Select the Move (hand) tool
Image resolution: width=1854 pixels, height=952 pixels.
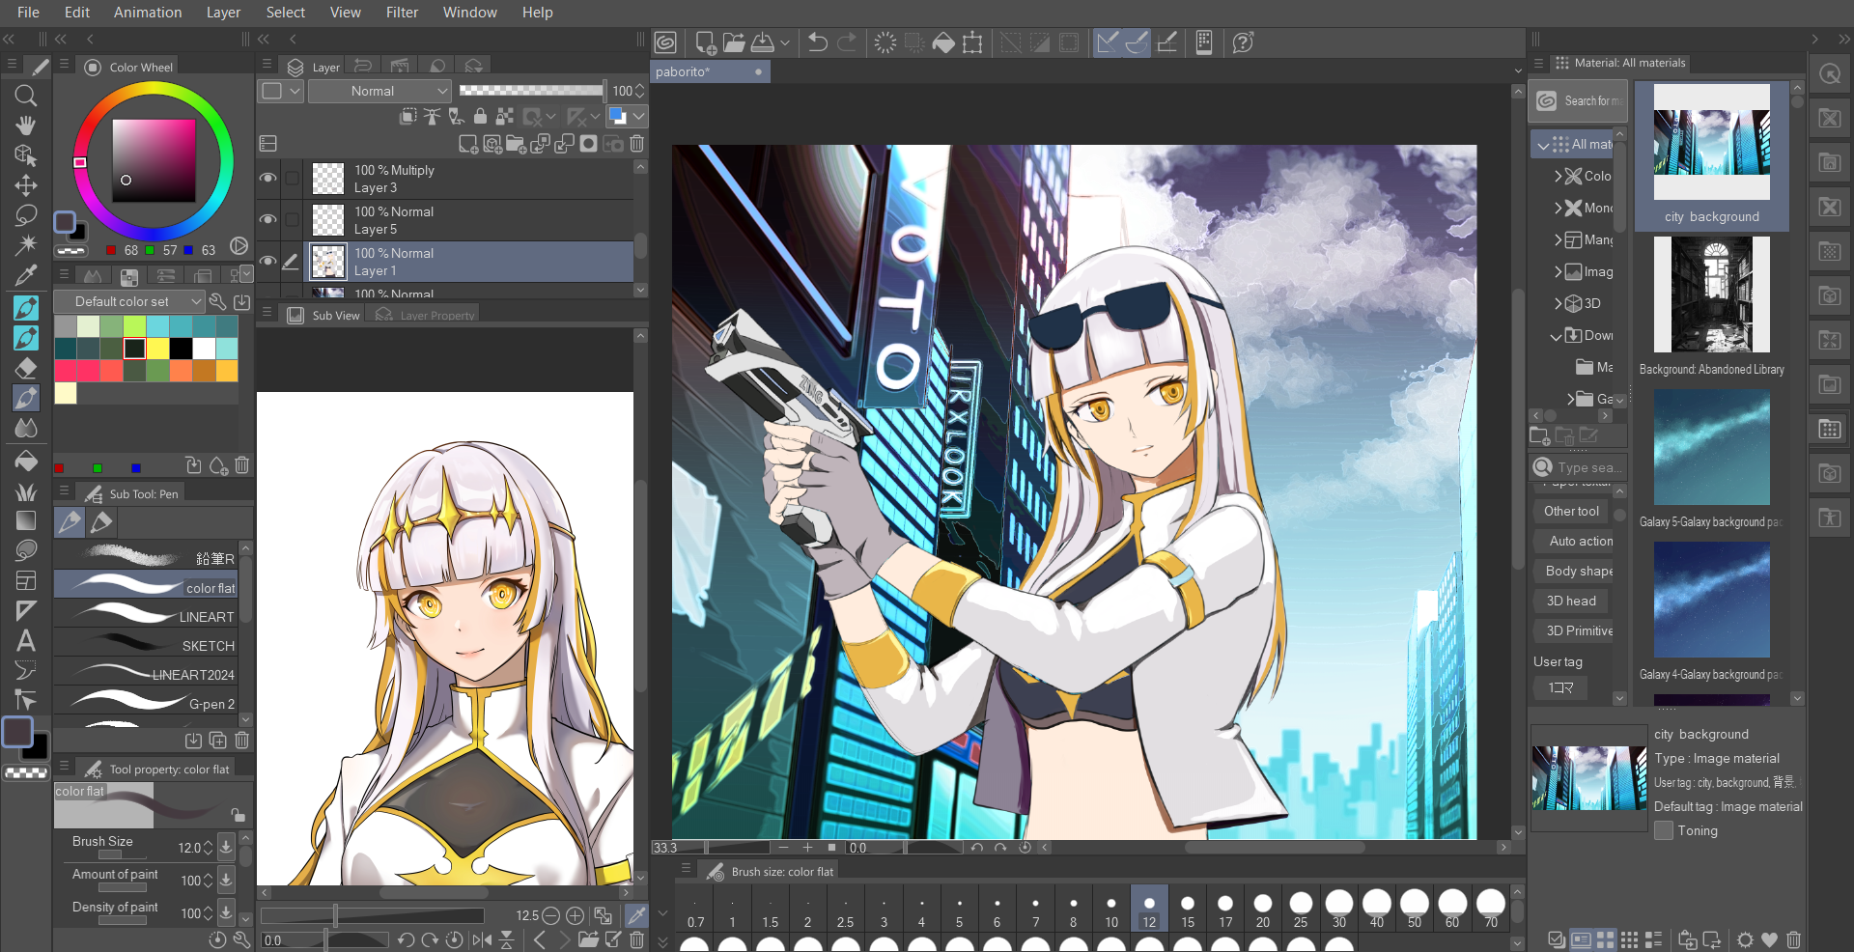(x=26, y=126)
